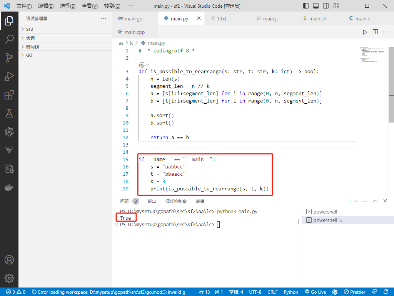The width and height of the screenshot is (394, 296).
Task: Open the 文件(F) menu
Action: click(24, 6)
